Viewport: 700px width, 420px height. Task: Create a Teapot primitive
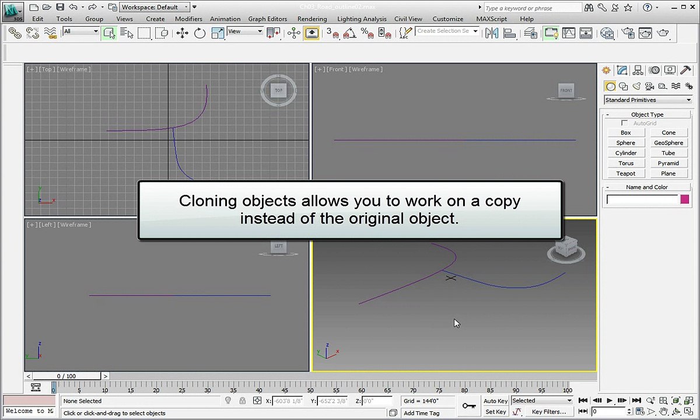[626, 173]
